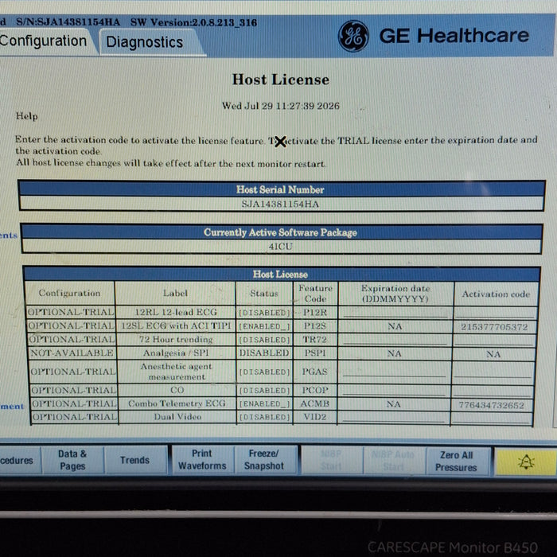557x557 pixels.
Task: Click the SW Version text in header
Action: [193, 22]
